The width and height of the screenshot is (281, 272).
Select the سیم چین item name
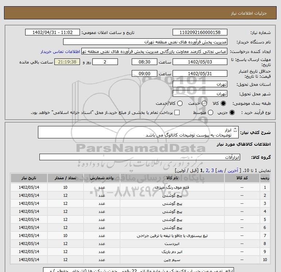point(172,260)
